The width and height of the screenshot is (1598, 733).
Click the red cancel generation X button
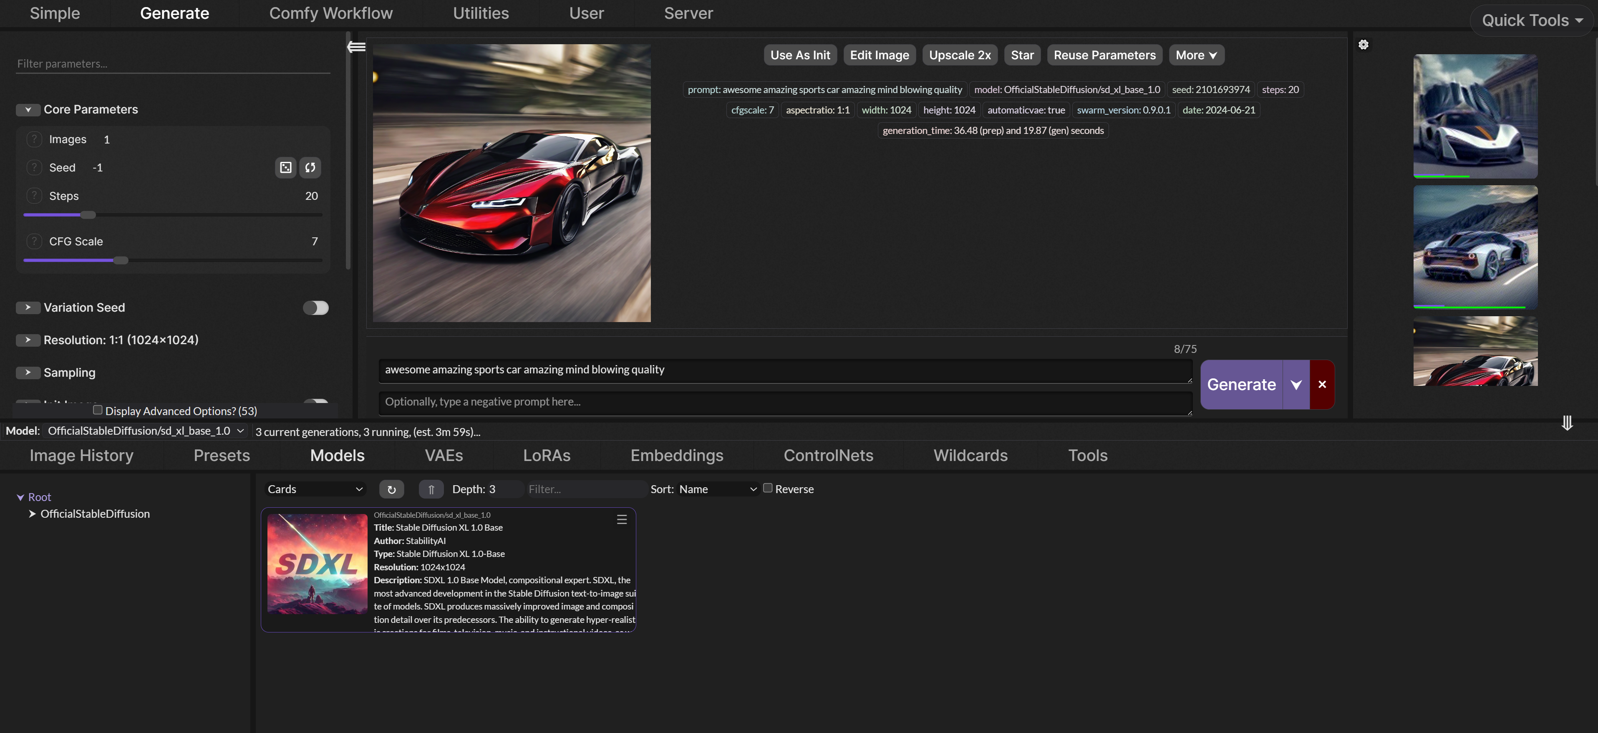click(x=1322, y=385)
